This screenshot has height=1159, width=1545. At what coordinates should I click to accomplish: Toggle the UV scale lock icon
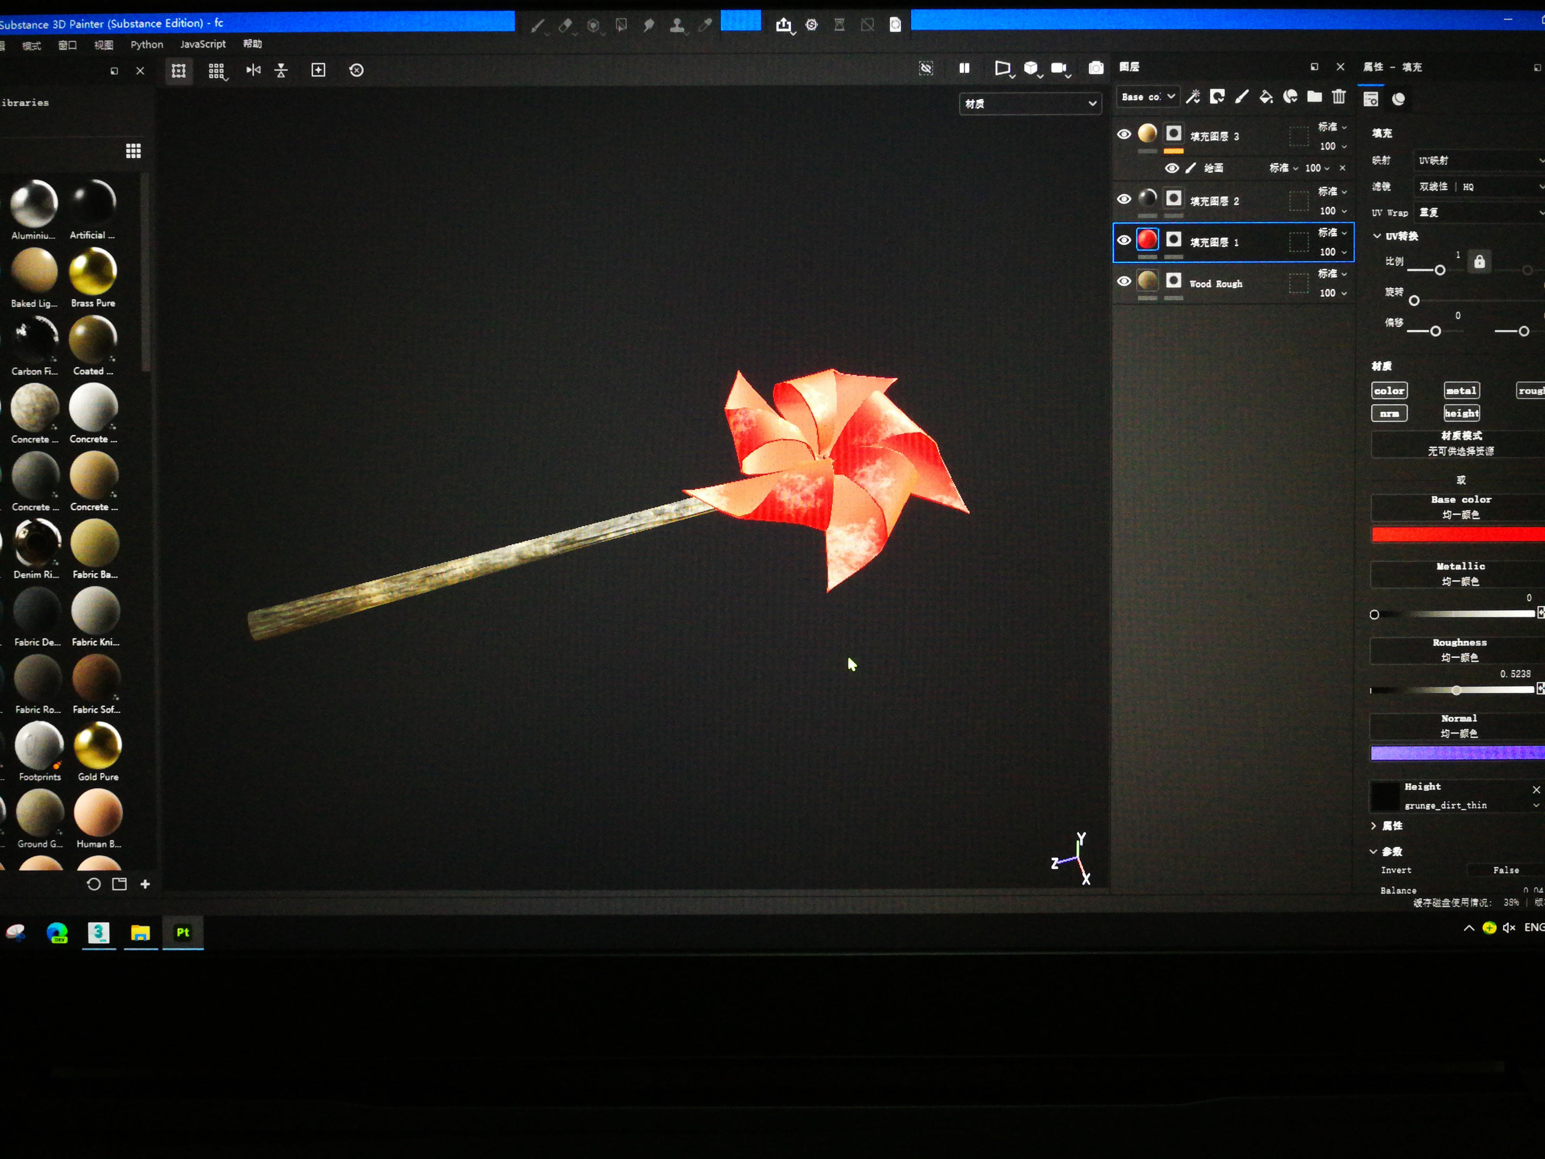1479,262
